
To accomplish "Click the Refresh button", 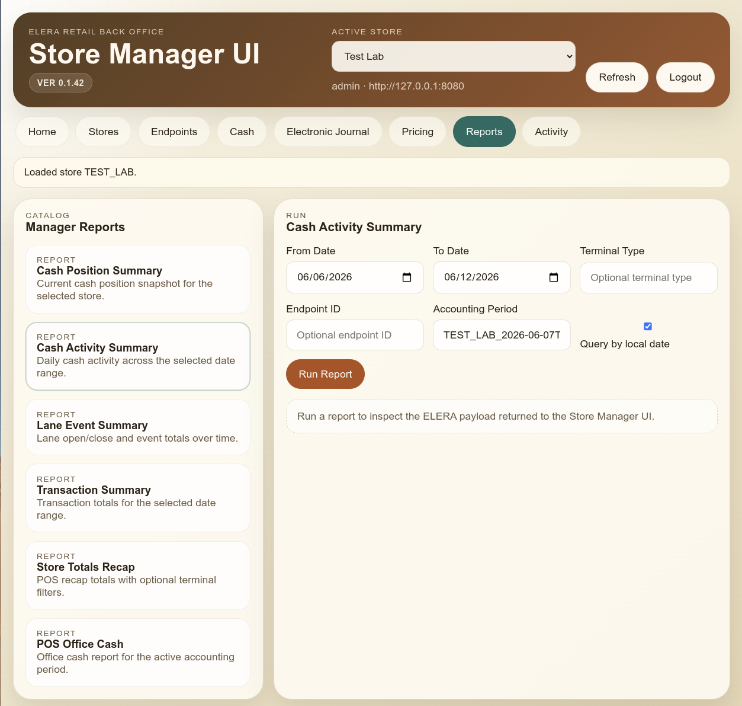I will pyautogui.click(x=617, y=77).
